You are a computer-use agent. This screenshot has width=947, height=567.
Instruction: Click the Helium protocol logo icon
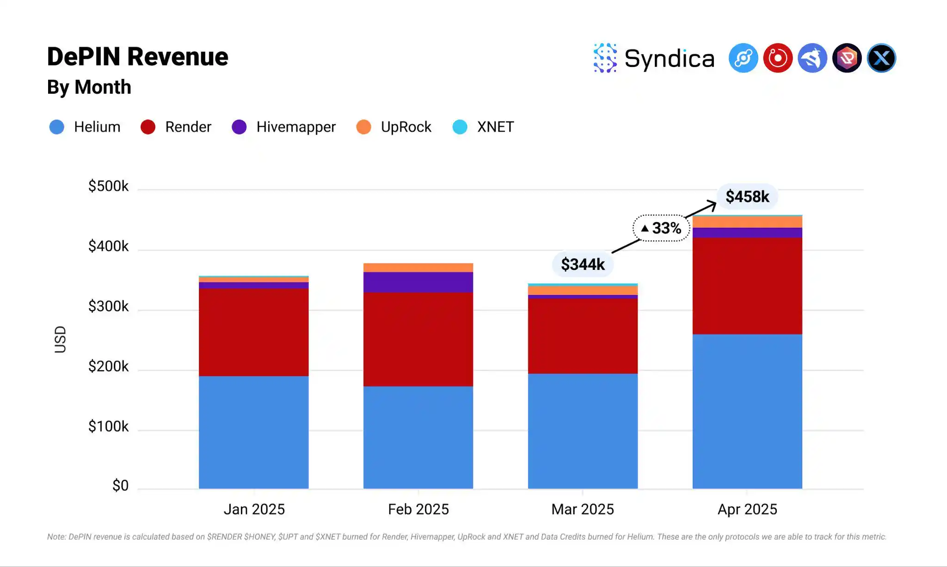click(743, 58)
